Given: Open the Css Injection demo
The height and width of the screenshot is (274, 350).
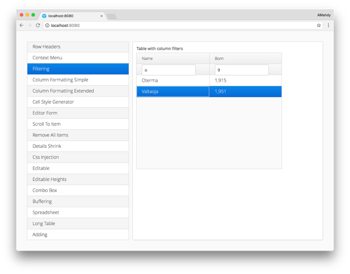Looking at the screenshot, I should (x=78, y=157).
